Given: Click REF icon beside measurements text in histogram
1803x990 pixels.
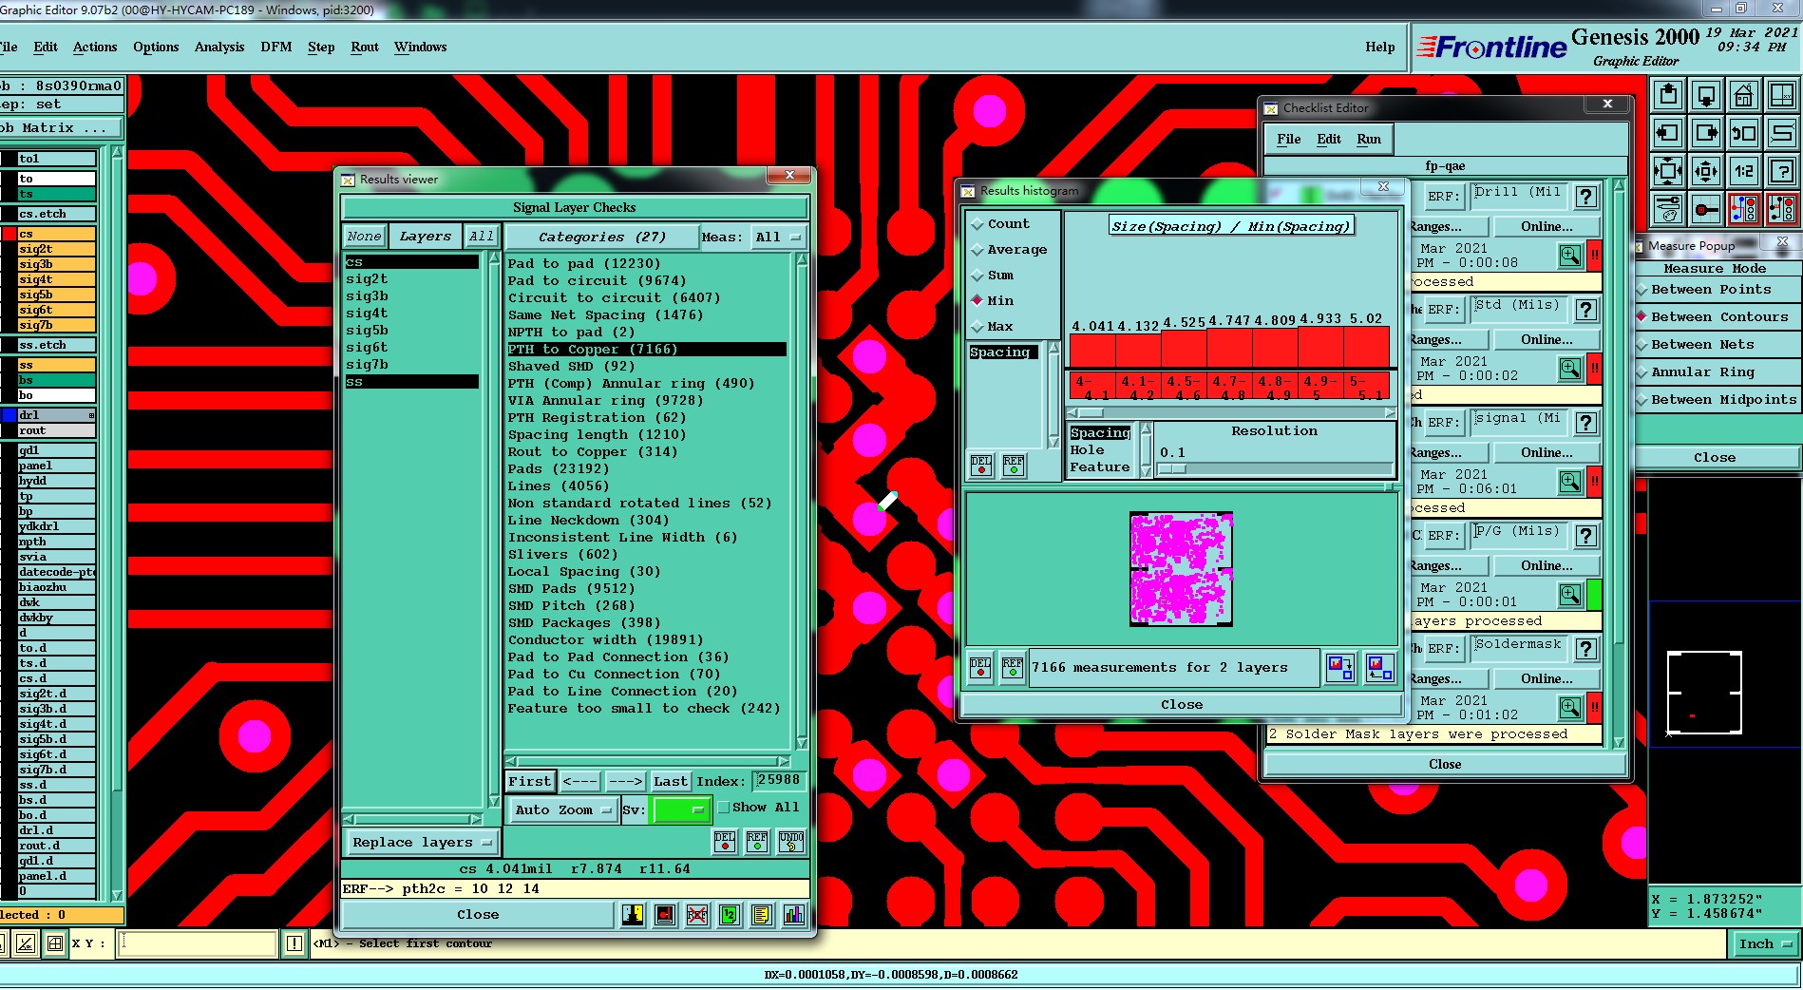Looking at the screenshot, I should 1013,667.
